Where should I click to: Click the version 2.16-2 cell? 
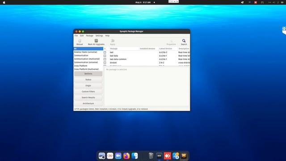[161, 63]
